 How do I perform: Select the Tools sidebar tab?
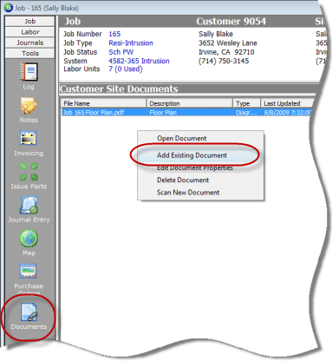[x=30, y=53]
